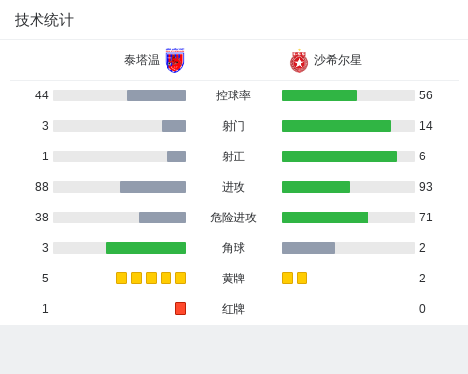This screenshot has width=468, height=374.
Task: Click the green 射正 bar showing 6
Action: pos(339,156)
